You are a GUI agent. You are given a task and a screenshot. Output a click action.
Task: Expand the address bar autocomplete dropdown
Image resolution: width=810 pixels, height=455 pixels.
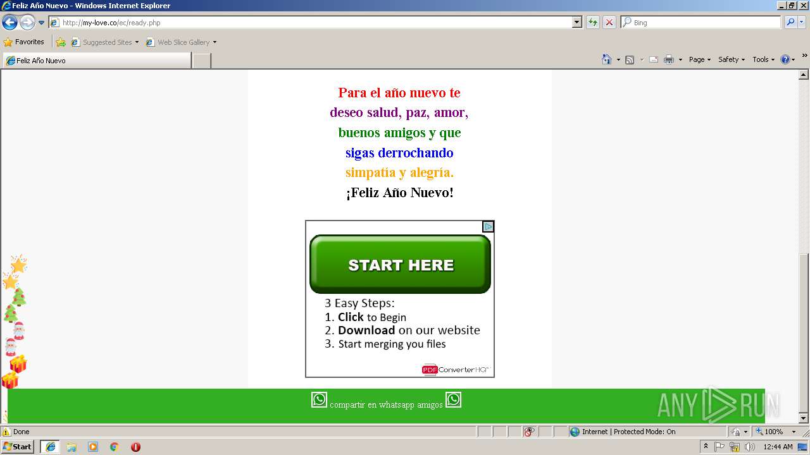pyautogui.click(x=576, y=22)
